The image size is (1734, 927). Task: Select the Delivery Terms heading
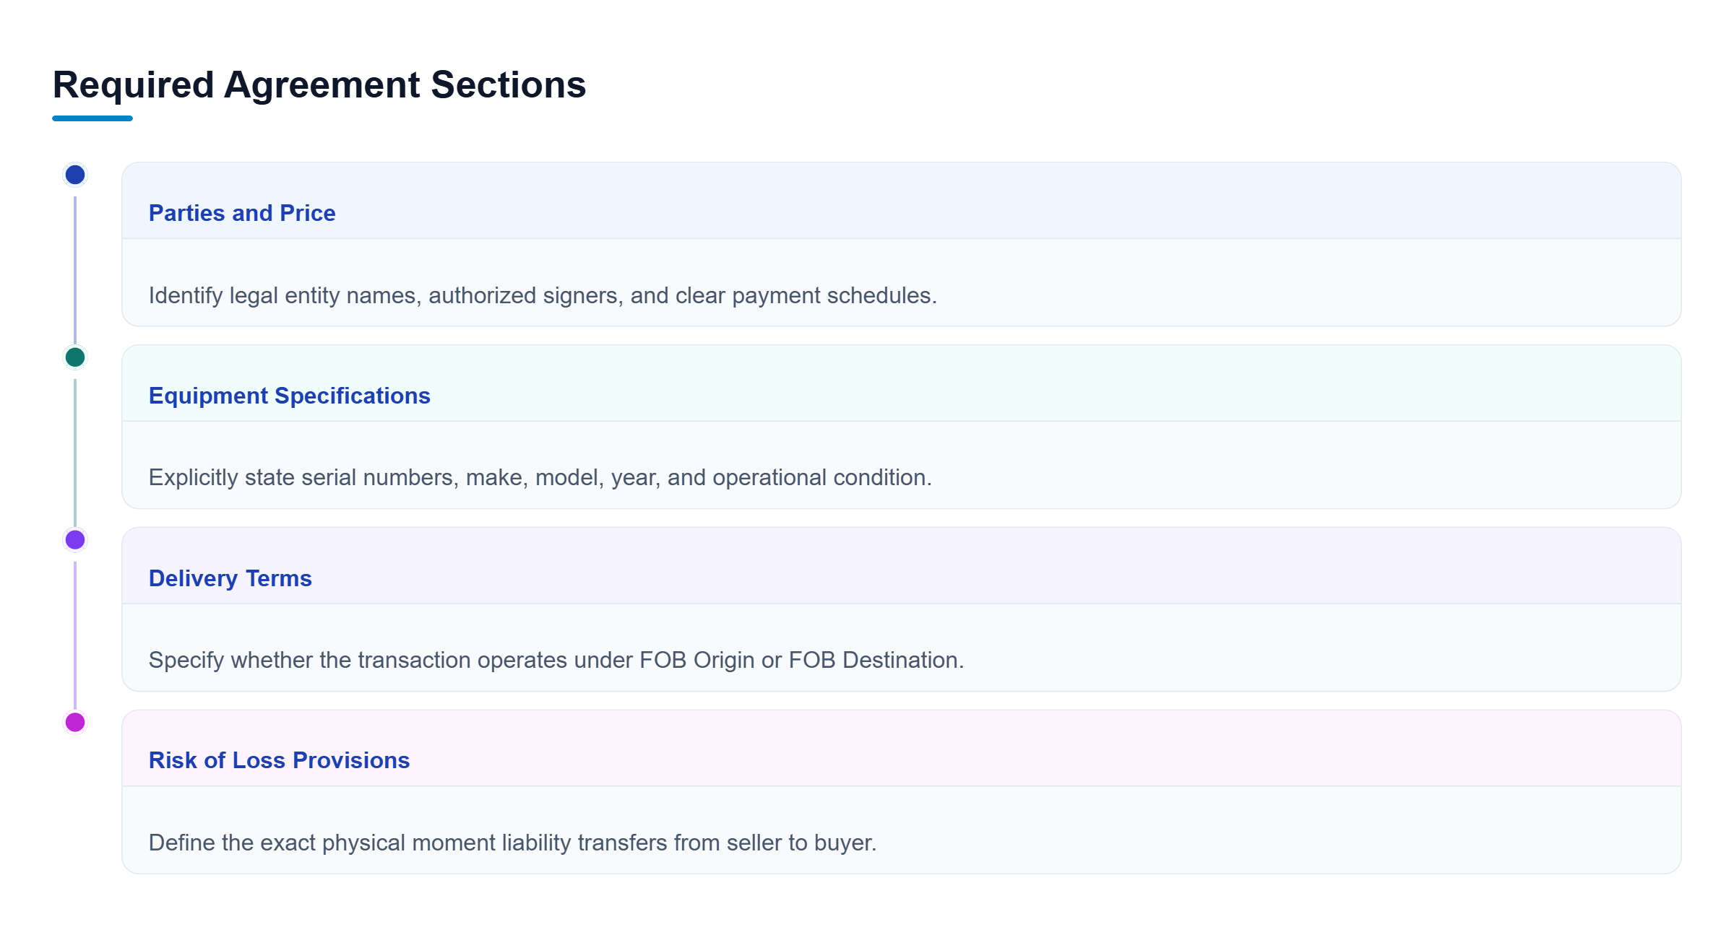click(x=230, y=578)
